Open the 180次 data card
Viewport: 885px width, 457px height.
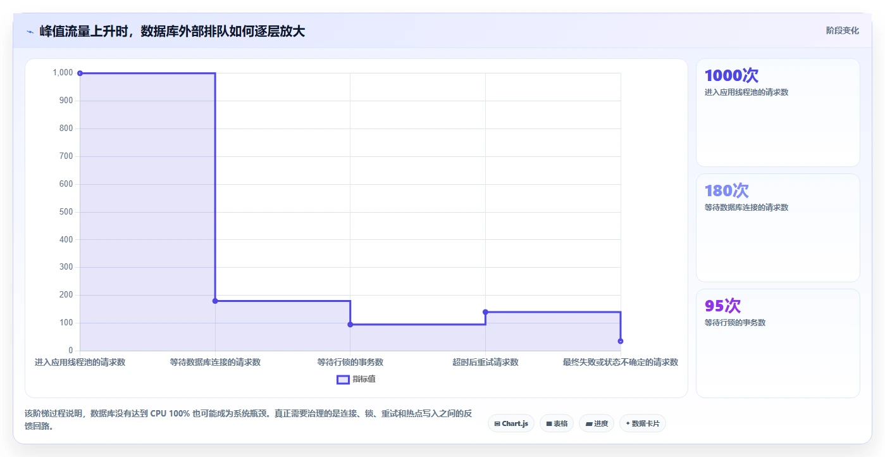tap(777, 228)
